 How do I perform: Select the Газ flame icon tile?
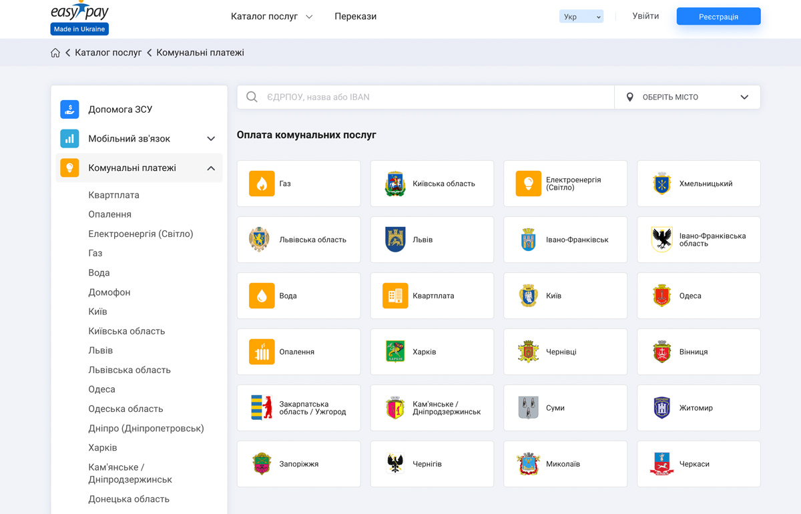coord(261,184)
